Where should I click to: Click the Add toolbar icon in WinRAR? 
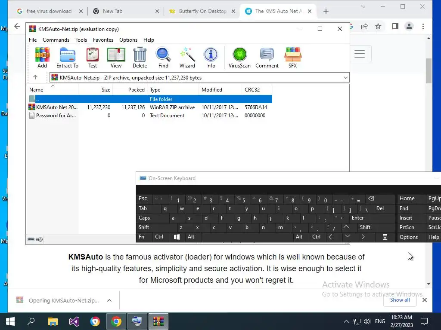click(x=42, y=58)
